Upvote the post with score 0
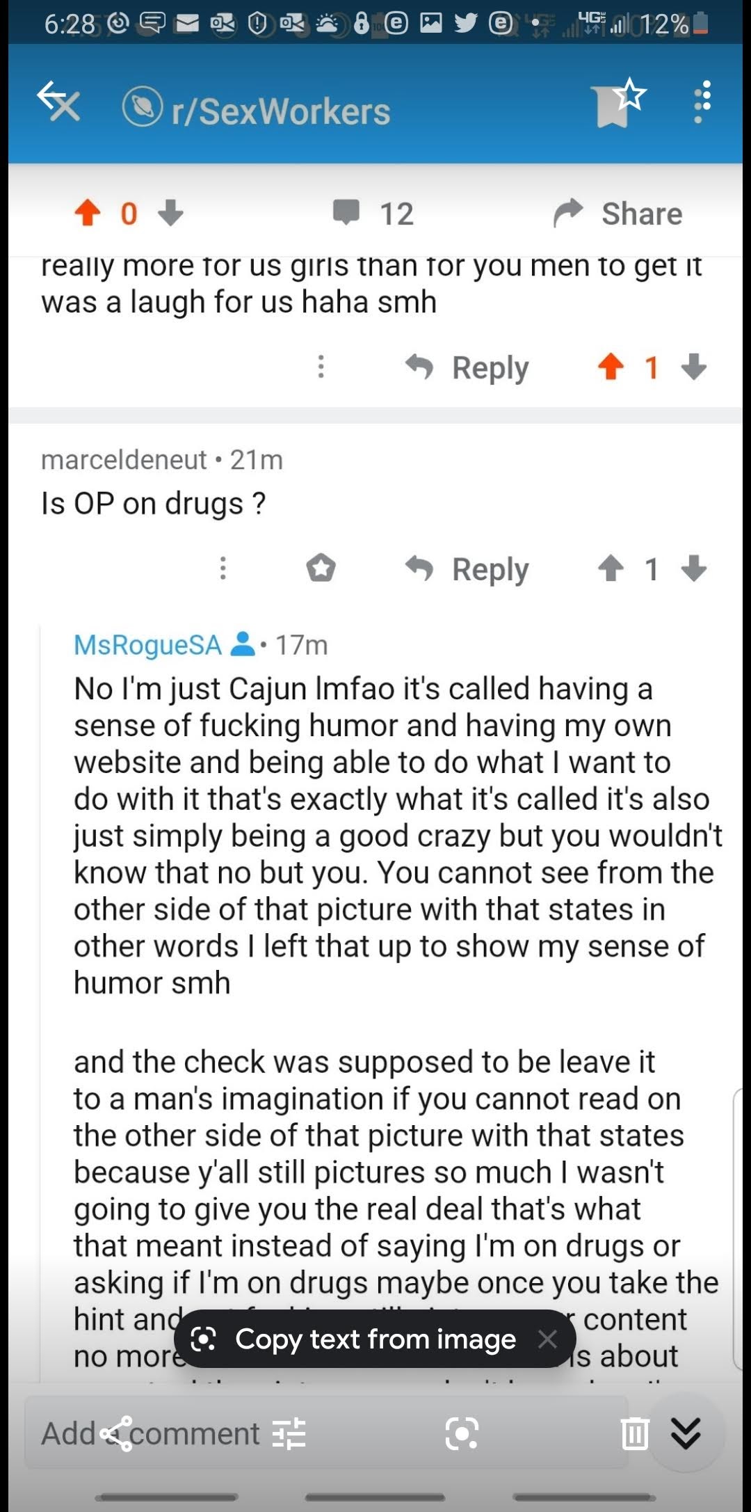The width and height of the screenshot is (751, 1512). pyautogui.click(x=88, y=213)
